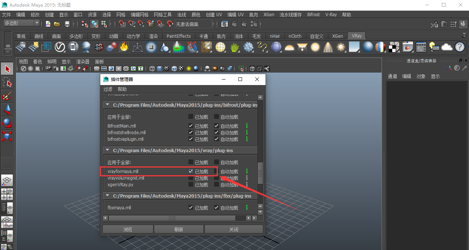Uncheck 已加载 for fbxmaya.mll
Image resolution: width=469 pixels, height=250 pixels.
[191, 207]
